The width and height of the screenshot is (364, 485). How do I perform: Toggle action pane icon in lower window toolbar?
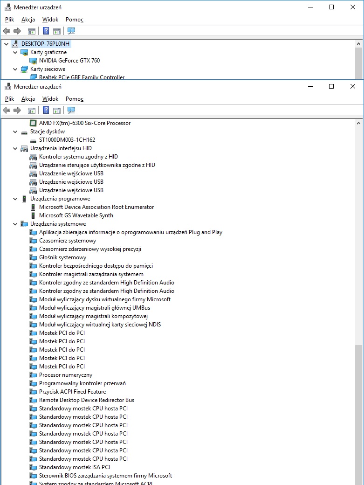click(57, 110)
